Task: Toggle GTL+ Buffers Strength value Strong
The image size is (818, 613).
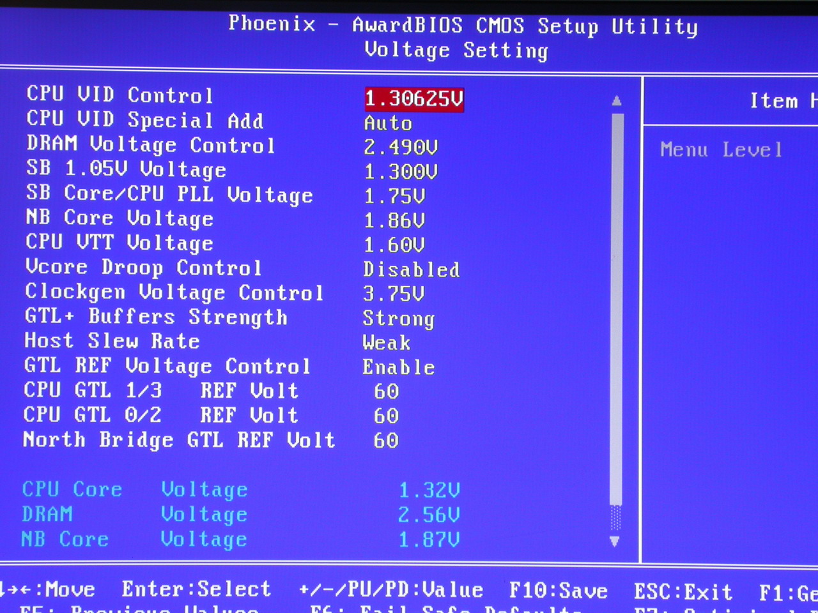Action: coord(399,318)
